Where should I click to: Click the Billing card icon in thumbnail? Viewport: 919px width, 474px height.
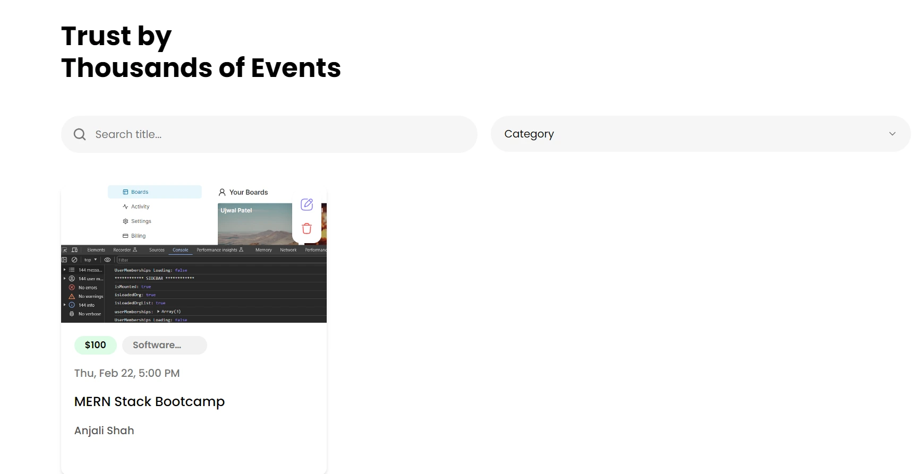(125, 236)
